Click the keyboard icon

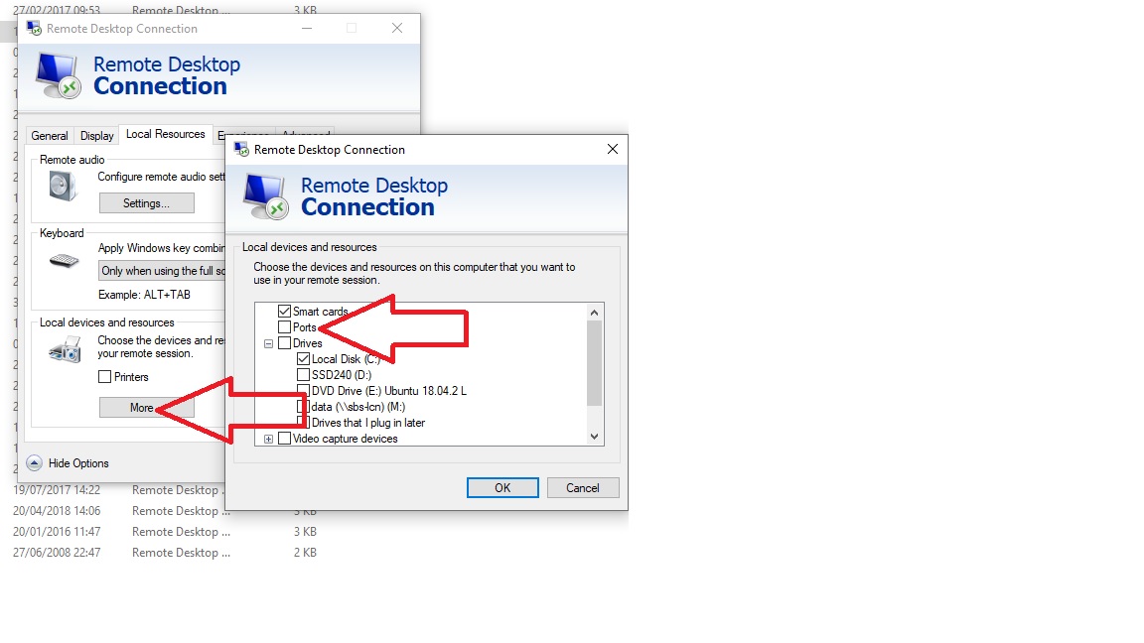point(65,260)
